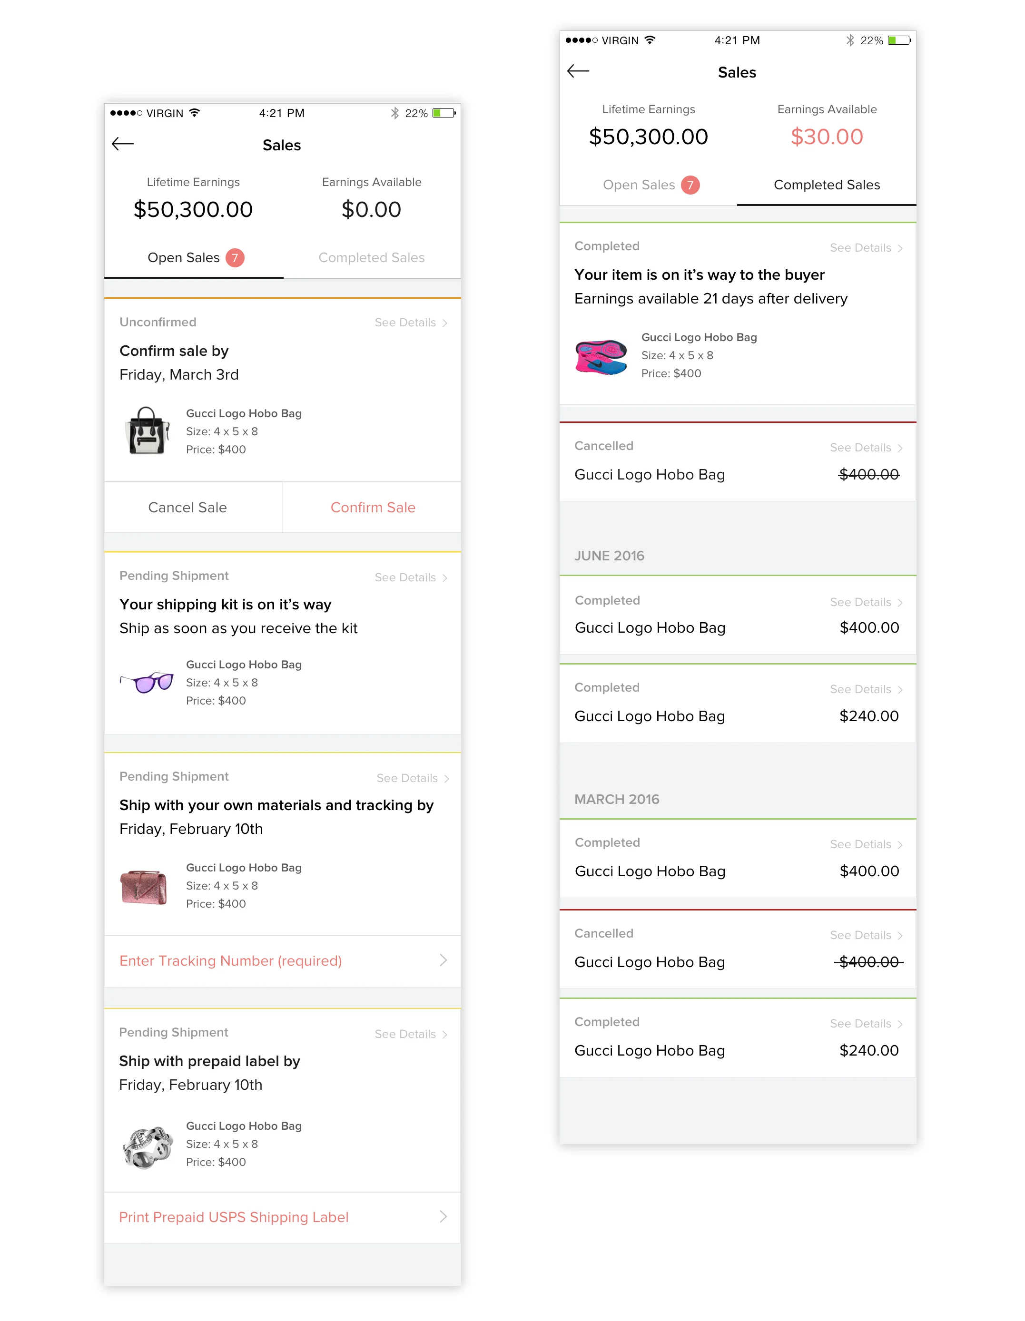This screenshot has height=1321, width=1025.
Task: Tap red 7 badge beside active Open Sales
Action: click(235, 258)
